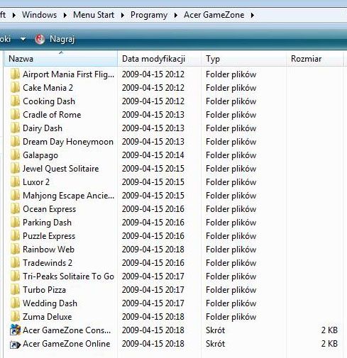Click the Nagraj burn disc icon
347x358 pixels.
tap(40, 39)
